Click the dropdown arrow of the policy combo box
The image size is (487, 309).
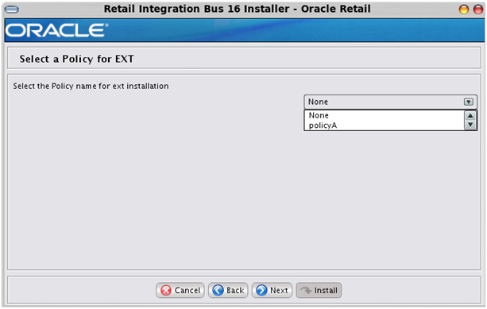469,102
